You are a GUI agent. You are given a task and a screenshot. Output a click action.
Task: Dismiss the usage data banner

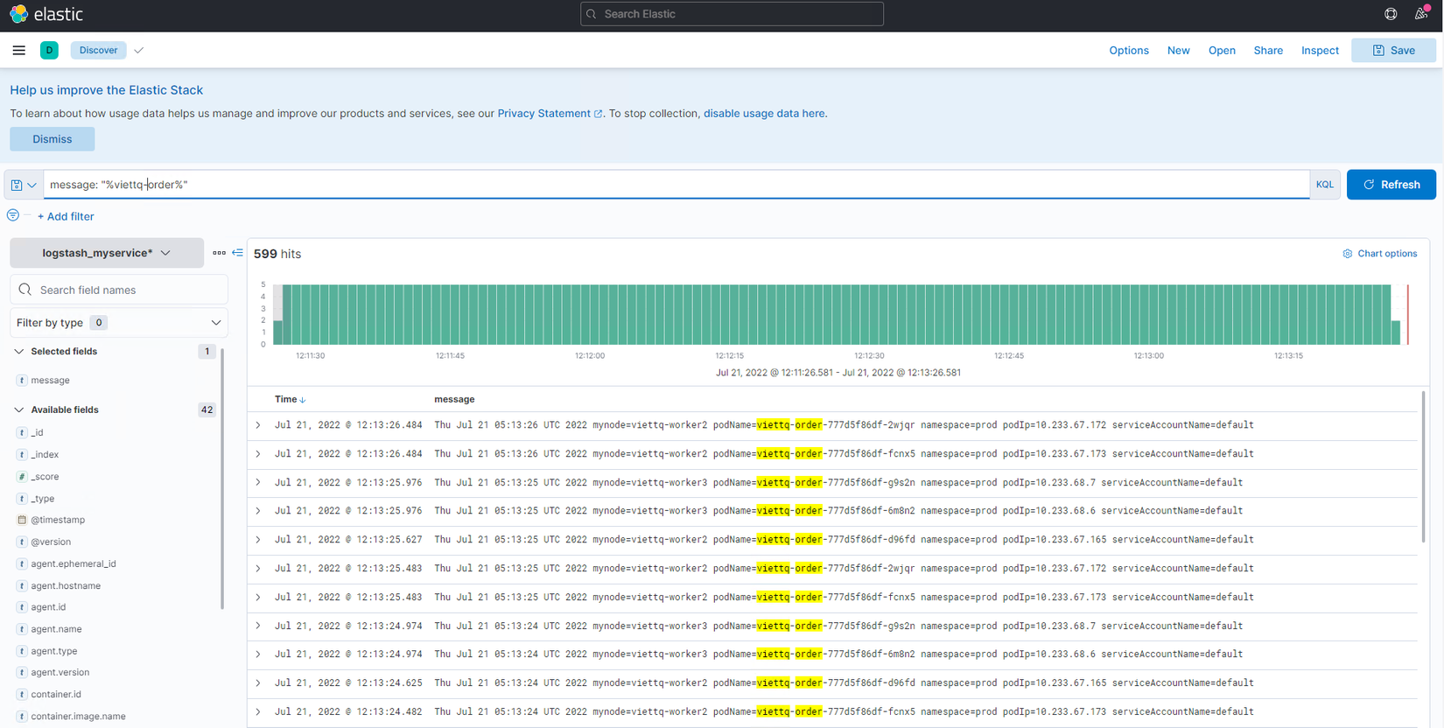53,139
